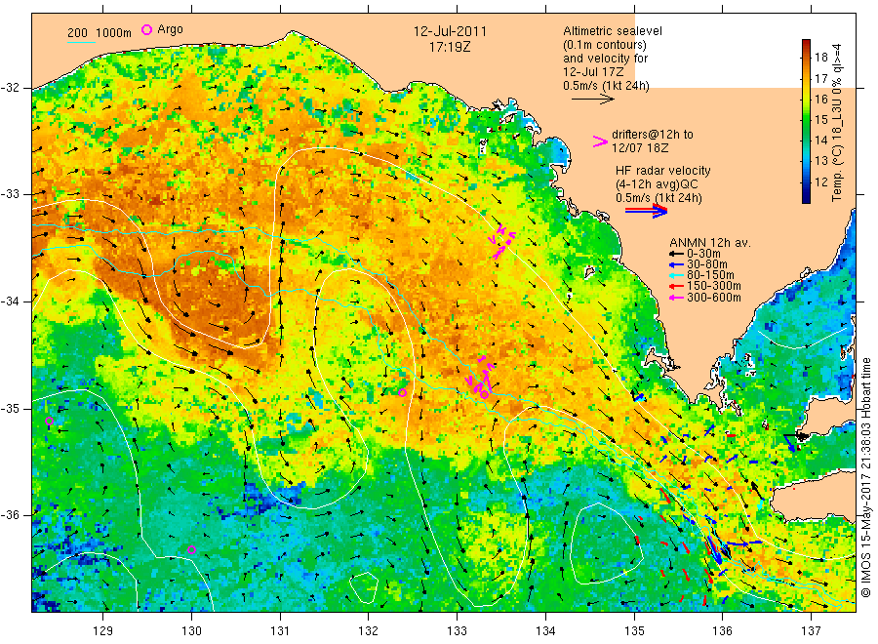Click the 'ANMN 12h av.' heading
The image size is (878, 644).
click(710, 243)
